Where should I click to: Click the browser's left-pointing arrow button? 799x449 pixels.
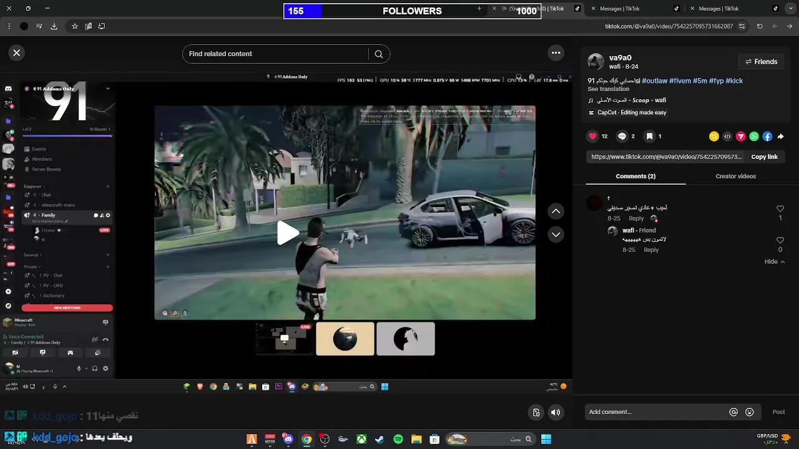click(775, 26)
